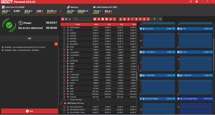Collapse the AMD Radeon RX 7xxx sensor group
This screenshot has height=115, width=215.
coord(62,103)
